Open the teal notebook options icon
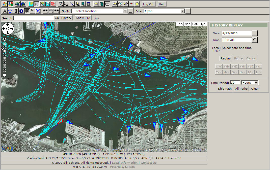This screenshot has width=270, height=170. (83, 4)
